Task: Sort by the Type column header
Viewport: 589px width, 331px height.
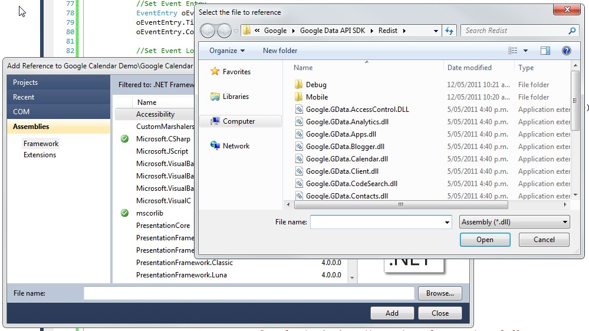Action: click(526, 68)
